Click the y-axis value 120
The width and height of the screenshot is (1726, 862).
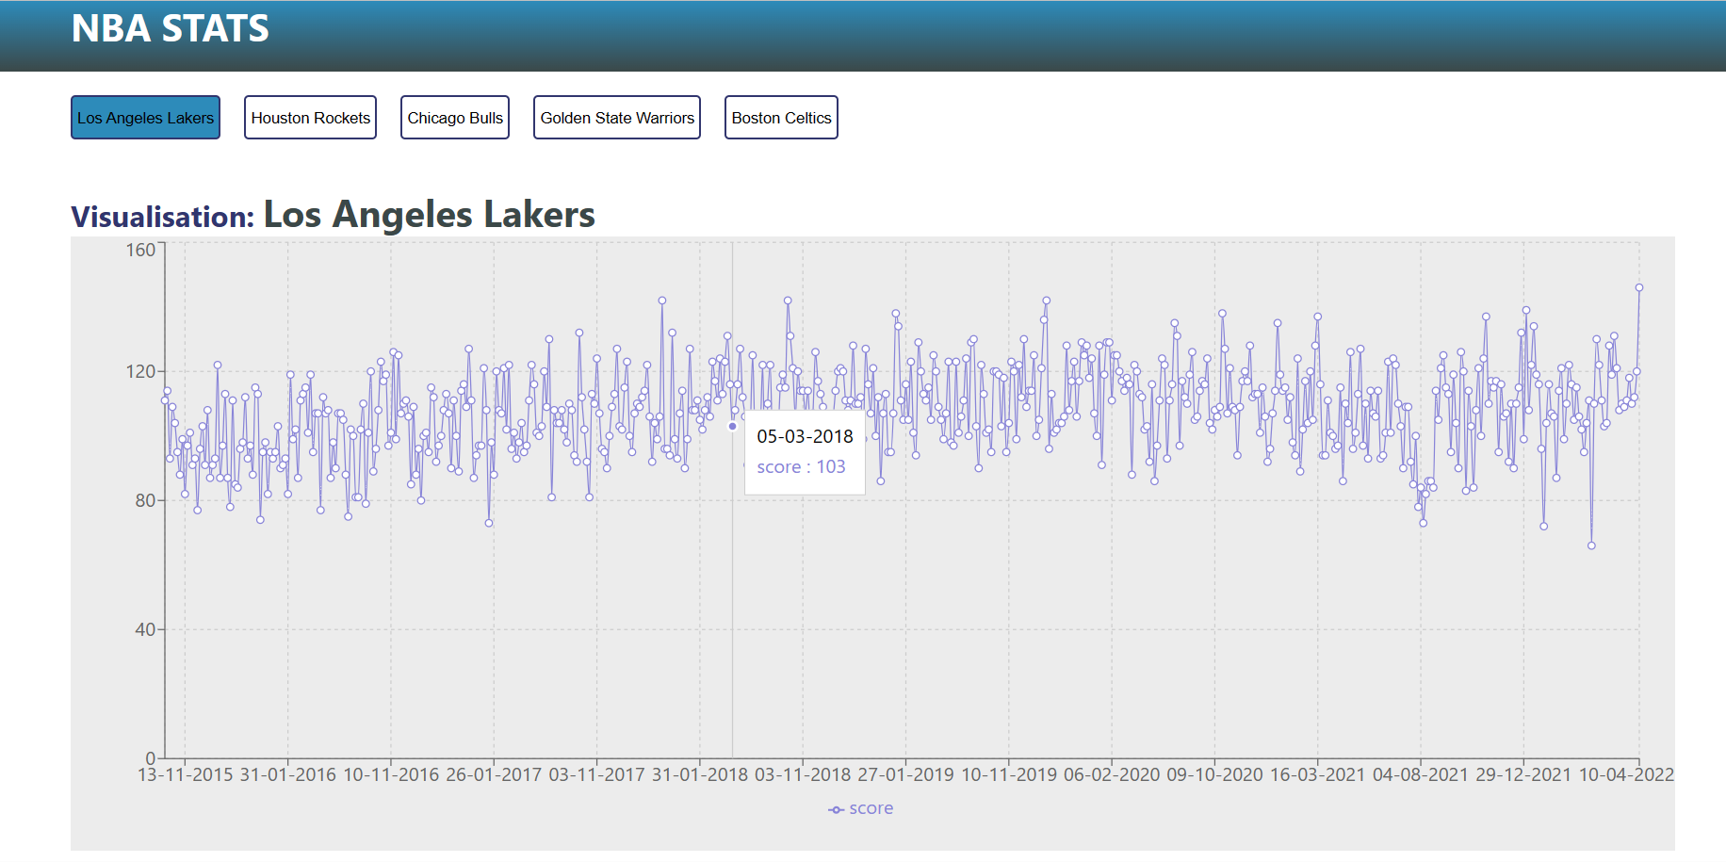(x=140, y=371)
